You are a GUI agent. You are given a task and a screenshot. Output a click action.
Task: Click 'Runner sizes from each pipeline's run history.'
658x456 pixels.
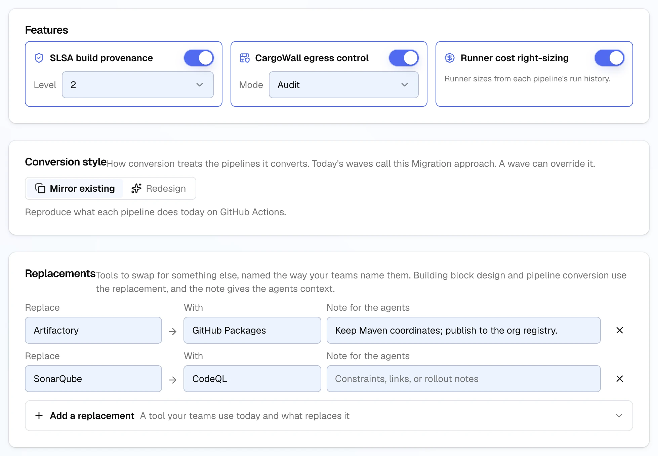[x=528, y=79]
